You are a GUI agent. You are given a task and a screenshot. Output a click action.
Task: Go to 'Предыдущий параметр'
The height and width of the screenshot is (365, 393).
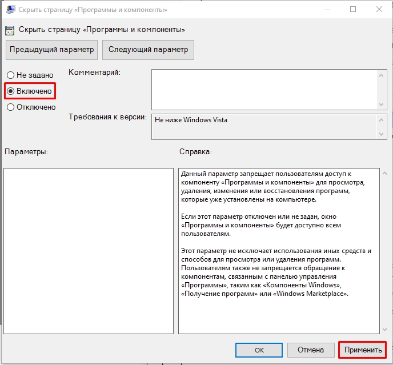tap(51, 50)
